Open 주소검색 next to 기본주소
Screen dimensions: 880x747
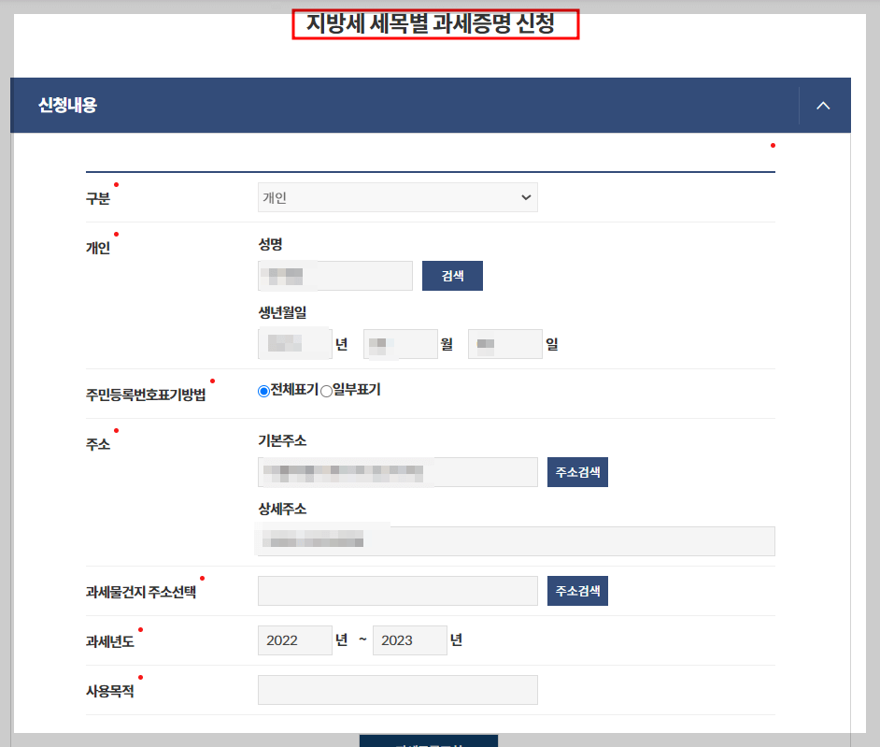(576, 472)
